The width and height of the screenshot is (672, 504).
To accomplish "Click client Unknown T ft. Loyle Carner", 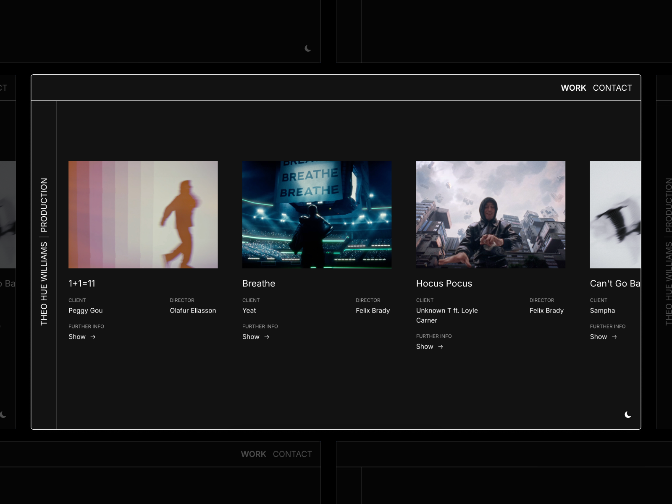I will tap(447, 315).
